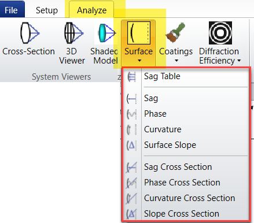This screenshot has height=223, width=254.
Task: Open the Shaded Model viewer
Action: pyautogui.click(x=106, y=33)
